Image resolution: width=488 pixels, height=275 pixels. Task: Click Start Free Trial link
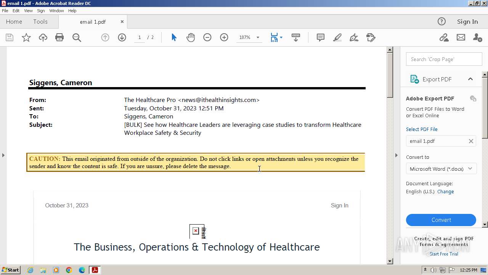(444, 254)
